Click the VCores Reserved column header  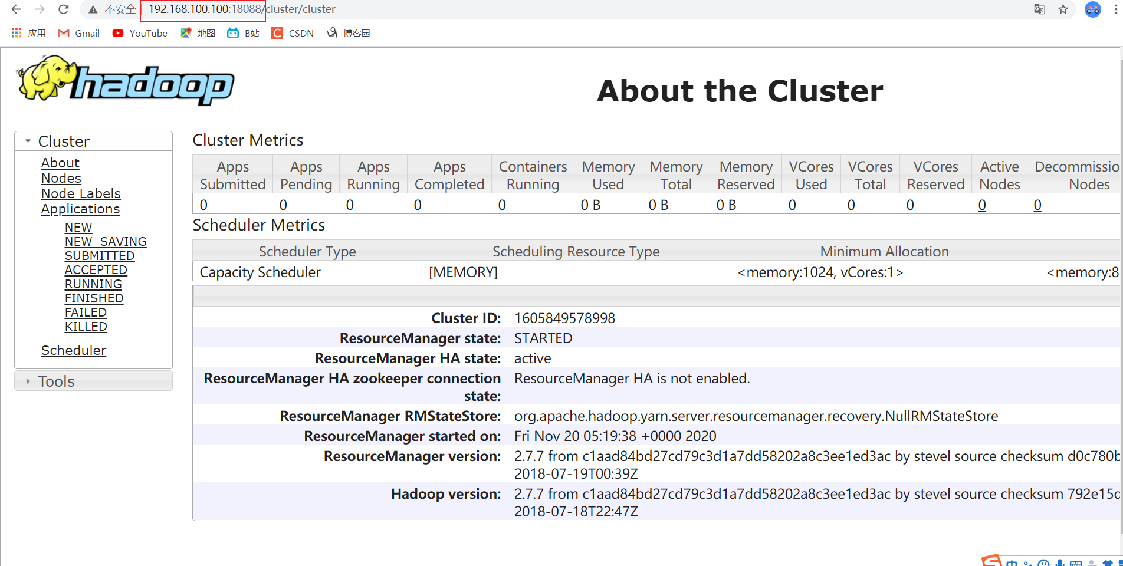[x=936, y=175]
